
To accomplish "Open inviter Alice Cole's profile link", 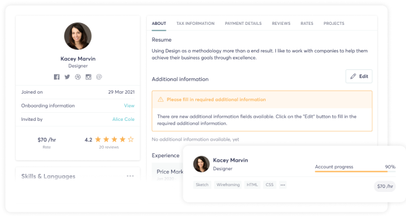I will [x=124, y=119].
